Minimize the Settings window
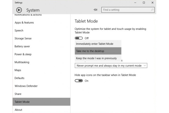169x113 pixels. [x=135, y=3]
